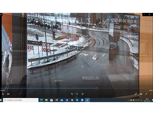Open Google Chrome from the taskbar
This screenshot has height=115, width=153.
72,100
